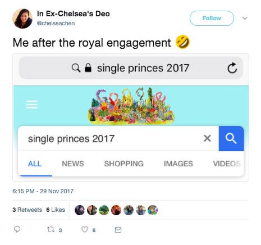Clear search text with the X icon
The width and height of the screenshot is (261, 245).
click(207, 138)
